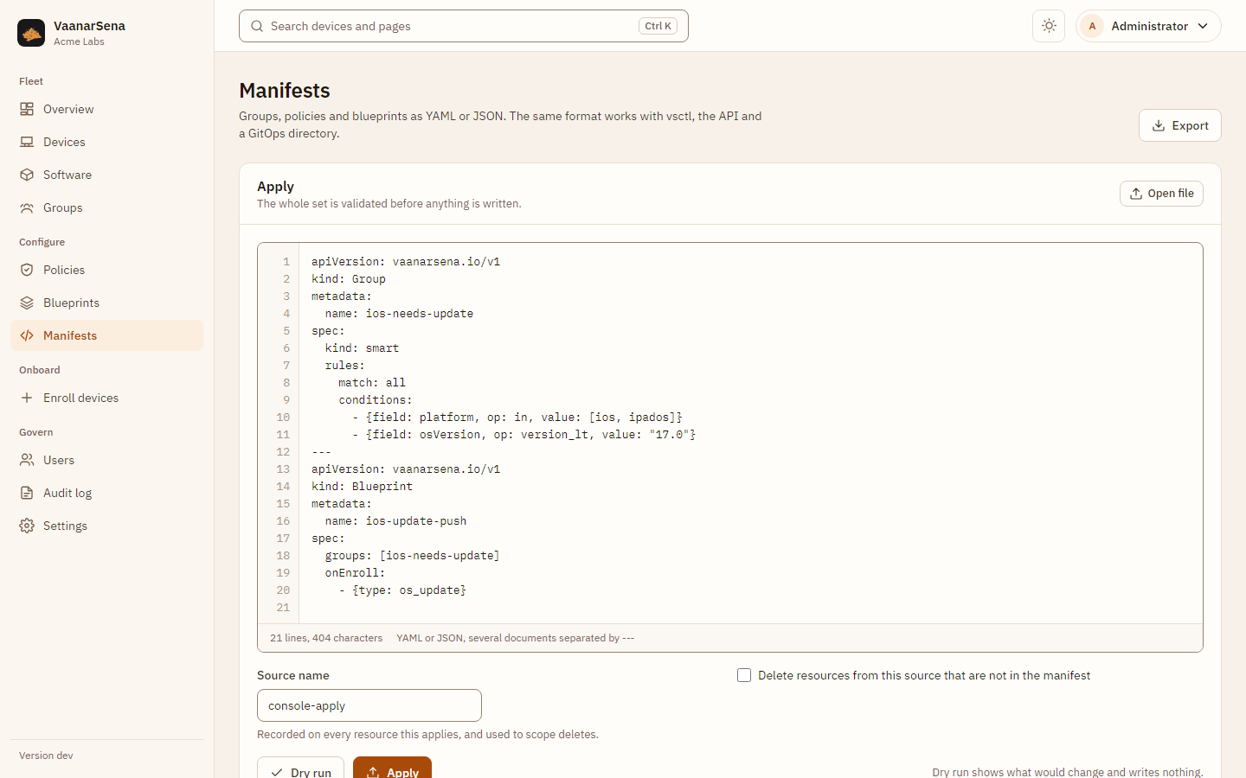Click the Groups people icon
This screenshot has width=1246, height=778.
point(27,207)
